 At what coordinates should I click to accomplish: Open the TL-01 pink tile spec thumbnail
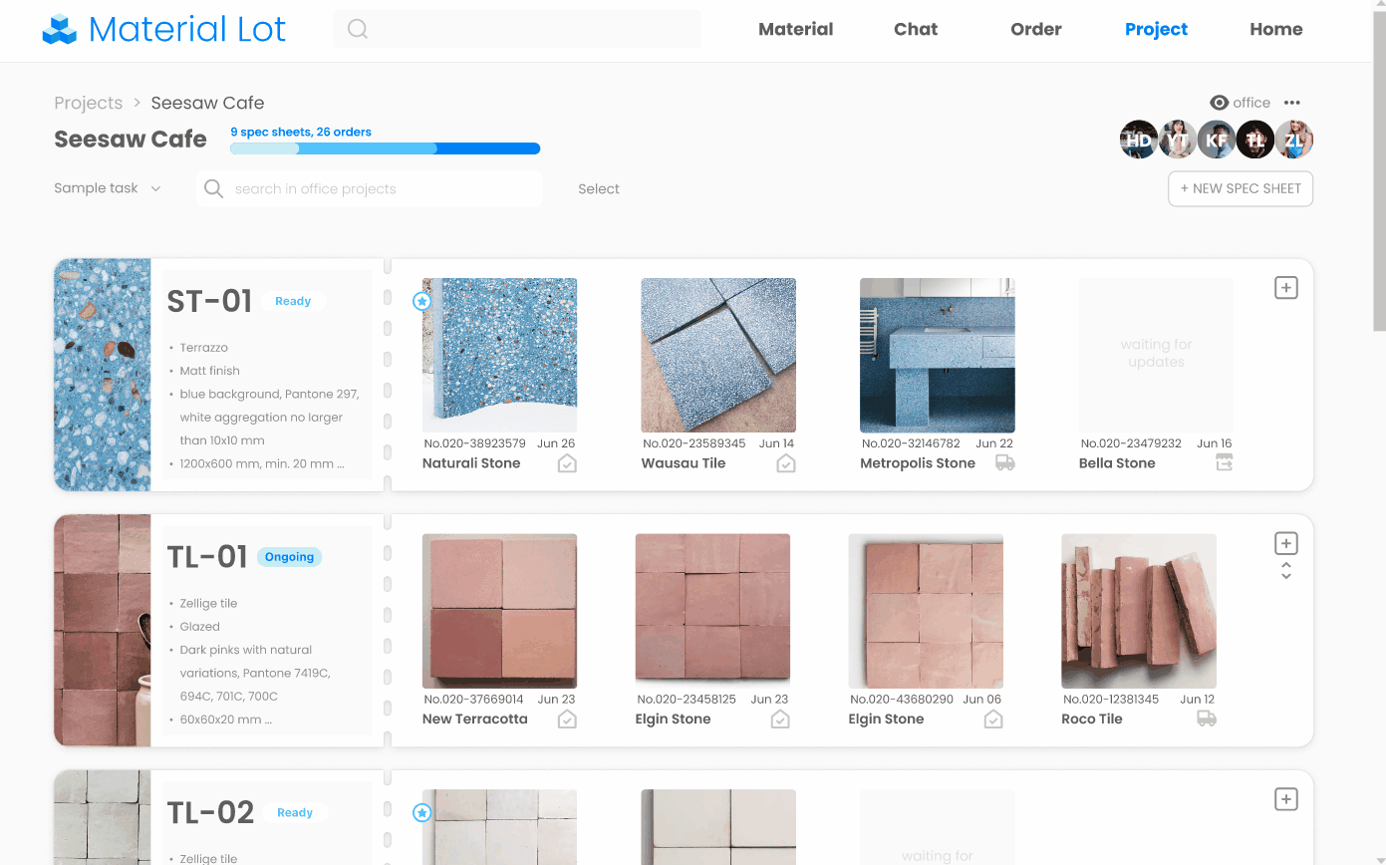(x=103, y=631)
